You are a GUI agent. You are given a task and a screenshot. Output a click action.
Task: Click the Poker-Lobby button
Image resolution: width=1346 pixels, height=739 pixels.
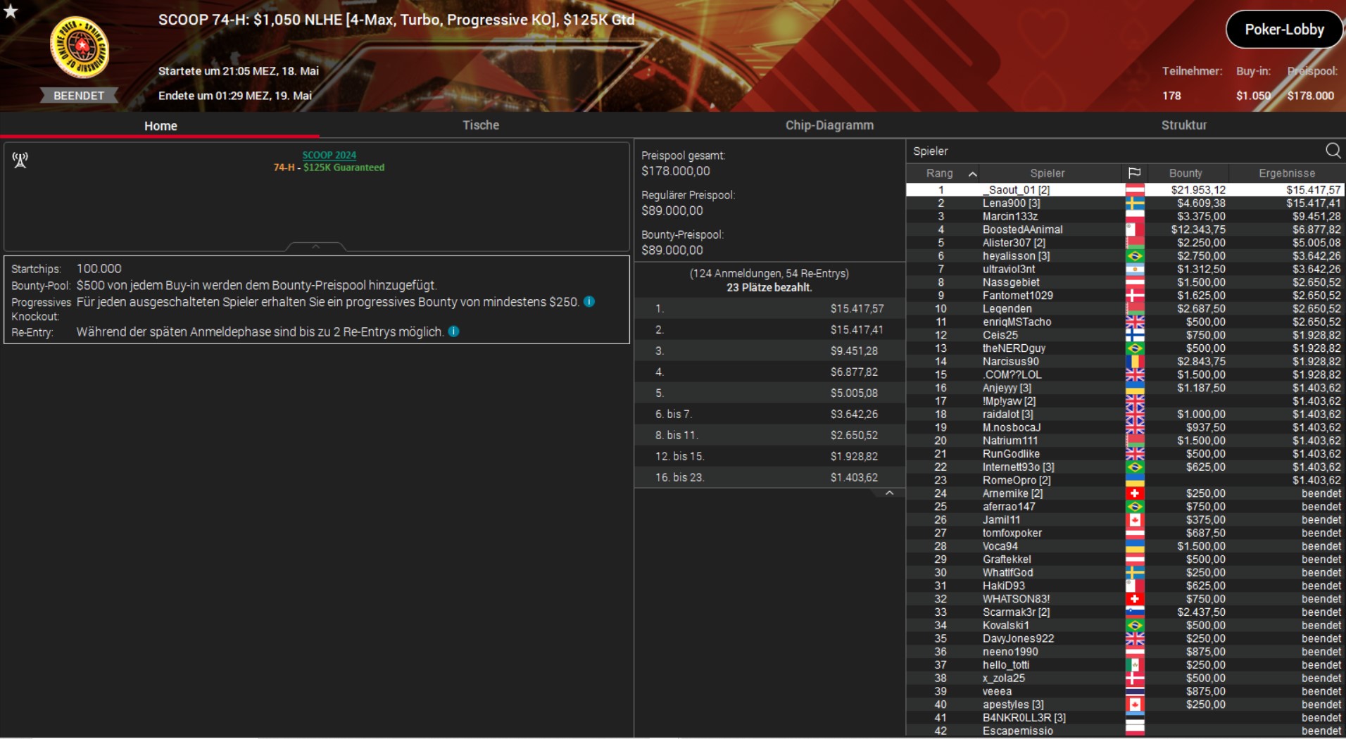click(1283, 30)
